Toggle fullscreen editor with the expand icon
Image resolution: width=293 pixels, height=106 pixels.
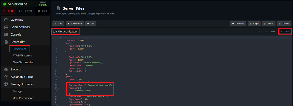pyautogui.click(x=259, y=31)
